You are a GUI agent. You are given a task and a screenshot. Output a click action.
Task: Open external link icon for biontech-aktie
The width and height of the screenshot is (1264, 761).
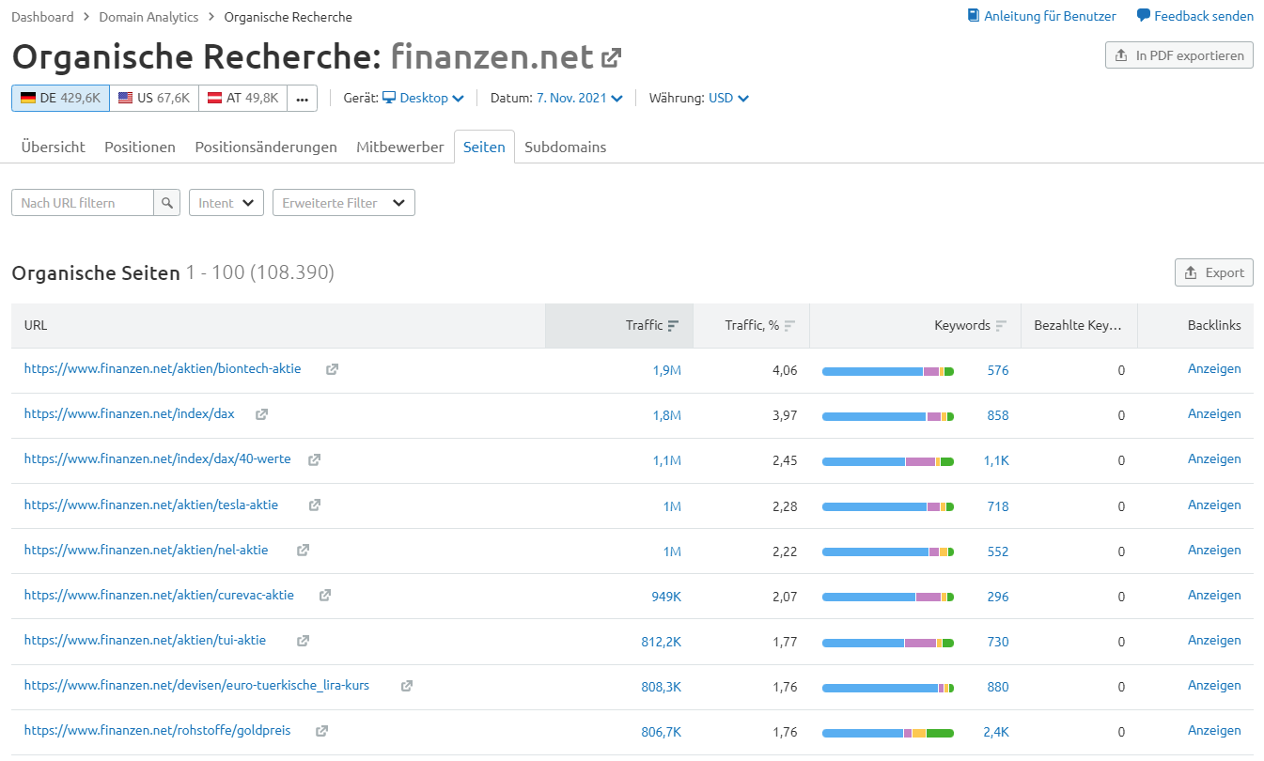coord(332,370)
